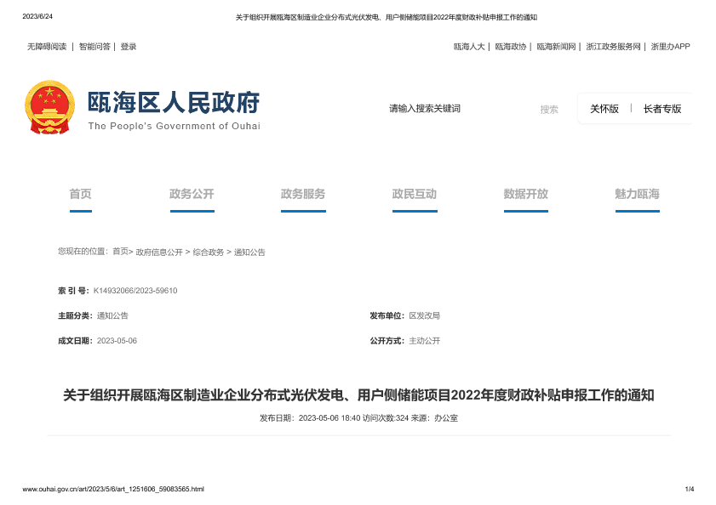Screen dimensions: 716x505
Task: Open 无障碍阅读 accessibility reading link
Action: (x=47, y=47)
